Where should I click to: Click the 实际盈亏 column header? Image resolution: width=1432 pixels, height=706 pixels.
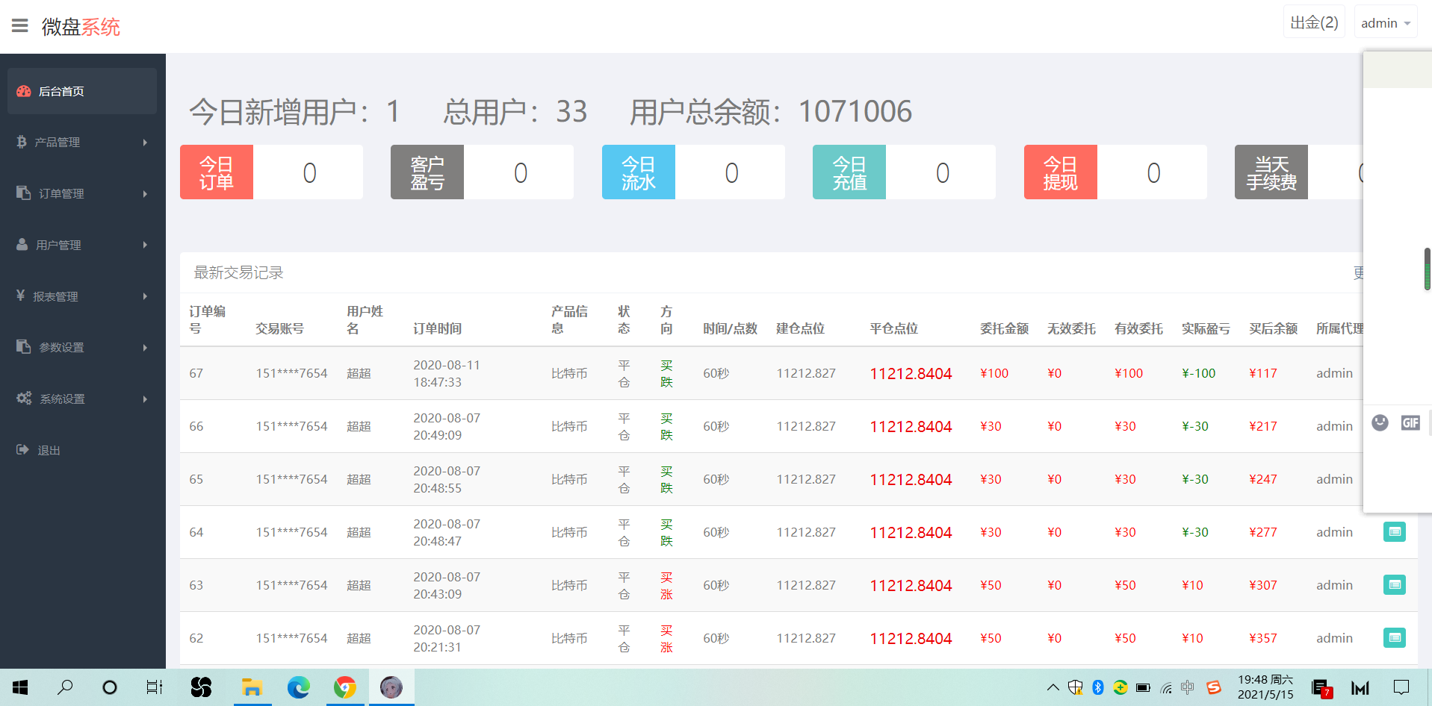(x=1206, y=328)
